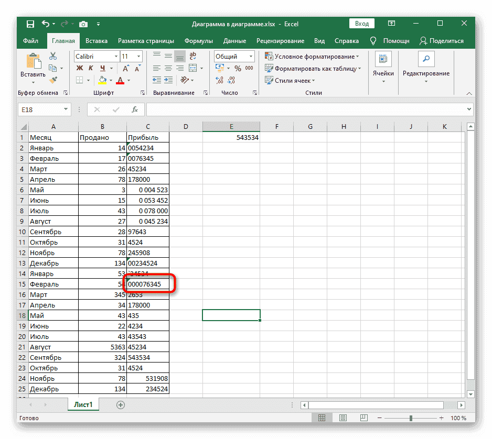
Task: Switch to the Вставка ribbon tab
Action: tap(97, 41)
